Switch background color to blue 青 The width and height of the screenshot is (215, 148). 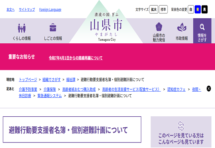coord(197,10)
